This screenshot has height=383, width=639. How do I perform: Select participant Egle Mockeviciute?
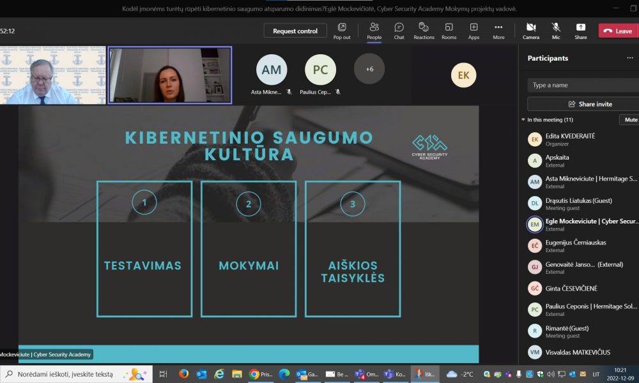(580, 224)
